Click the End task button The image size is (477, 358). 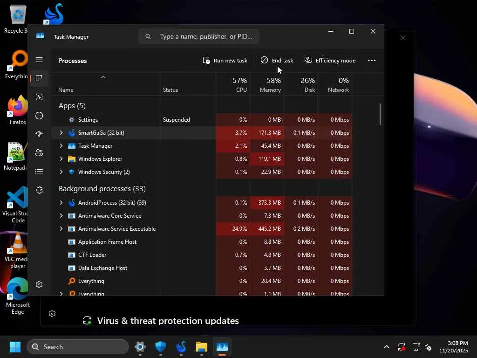coord(277,61)
